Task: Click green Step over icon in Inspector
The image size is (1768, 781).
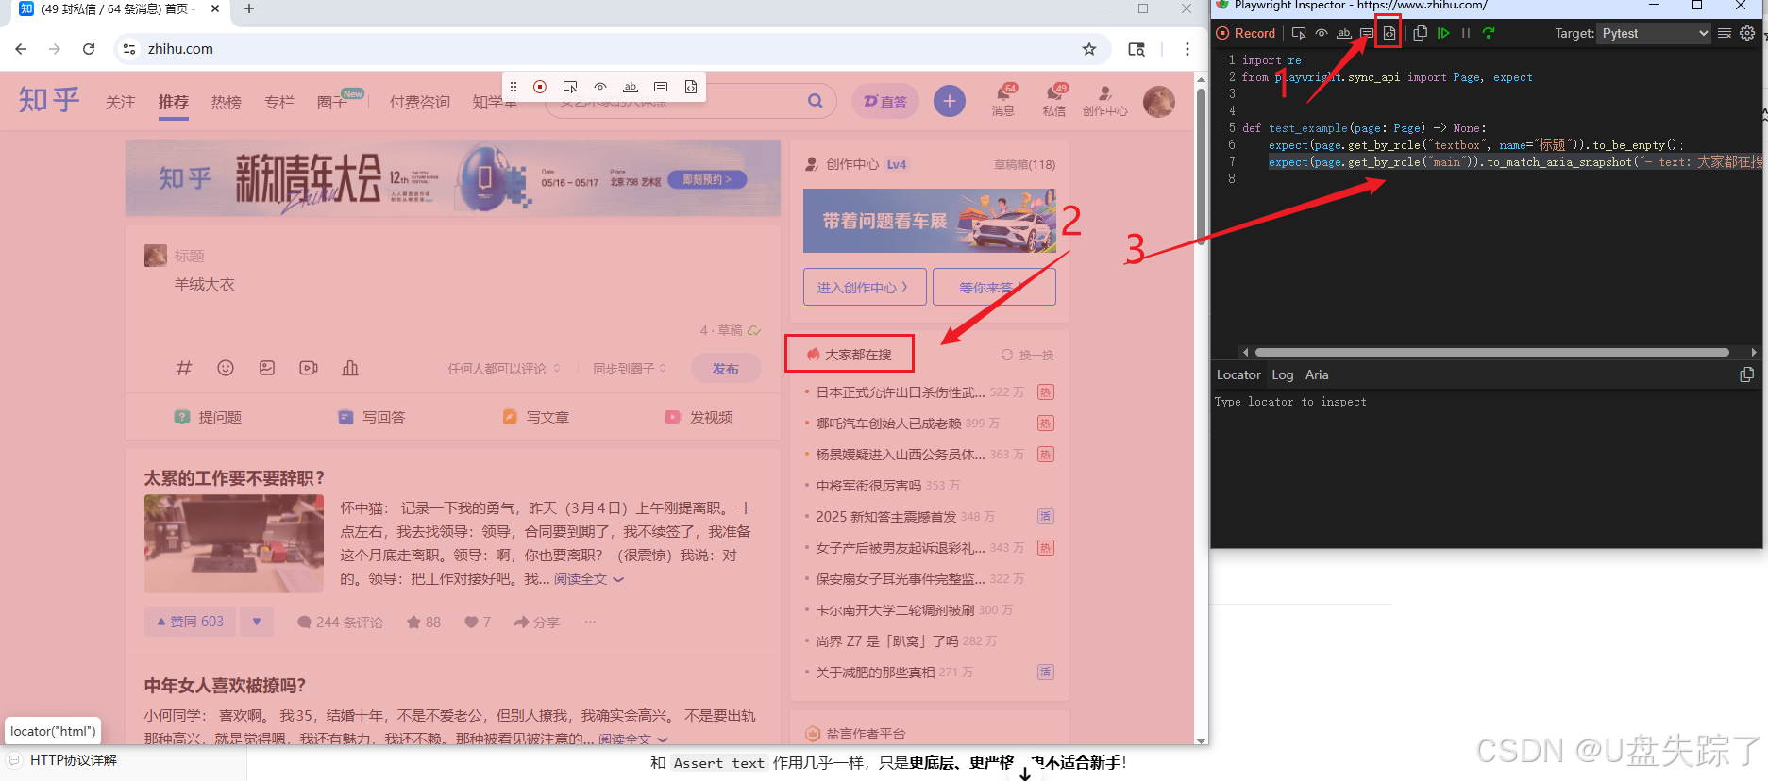Action: pos(1489,33)
